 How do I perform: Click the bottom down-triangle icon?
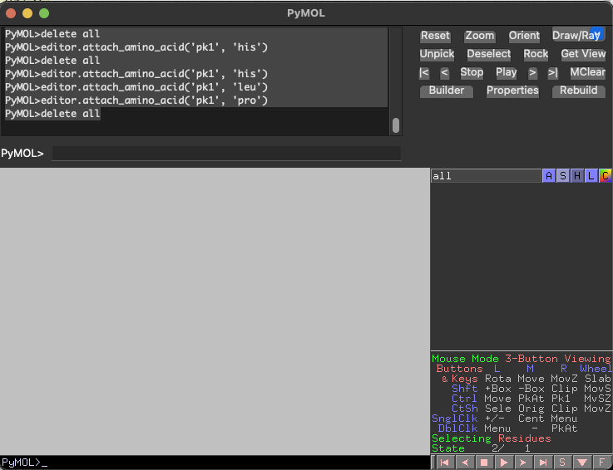click(x=581, y=463)
